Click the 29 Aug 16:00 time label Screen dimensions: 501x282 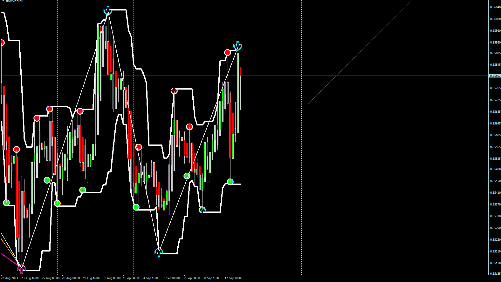(x=91, y=278)
